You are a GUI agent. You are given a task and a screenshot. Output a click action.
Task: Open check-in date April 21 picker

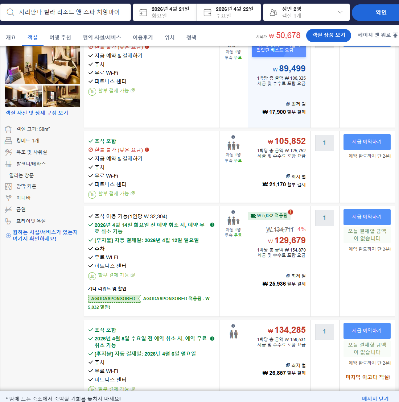point(165,12)
